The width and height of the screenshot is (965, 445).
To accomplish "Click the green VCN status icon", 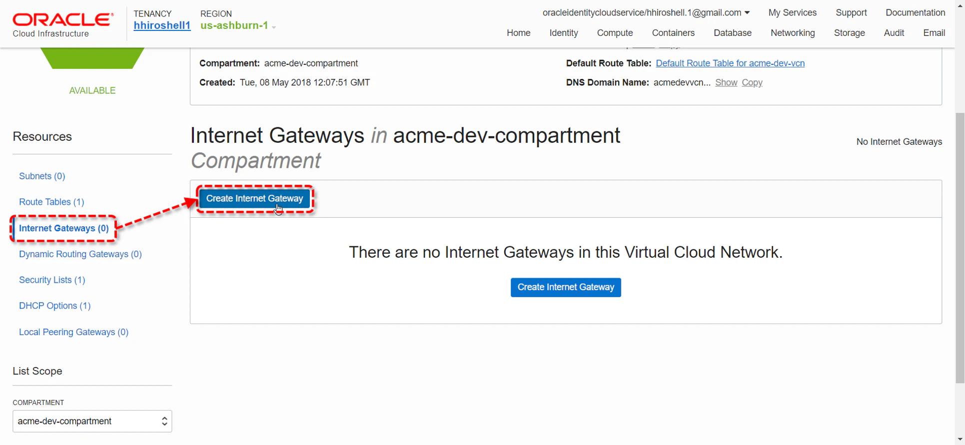I will coord(92,58).
